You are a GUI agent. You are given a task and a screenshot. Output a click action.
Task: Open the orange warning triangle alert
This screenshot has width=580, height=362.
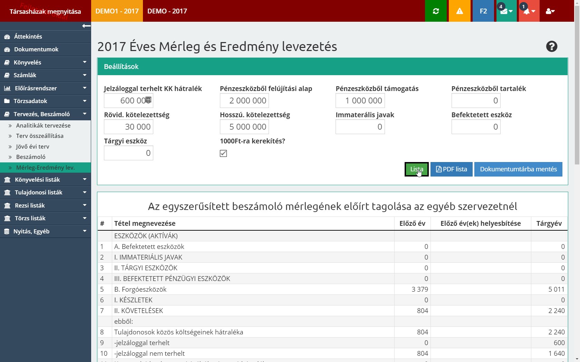(x=460, y=11)
